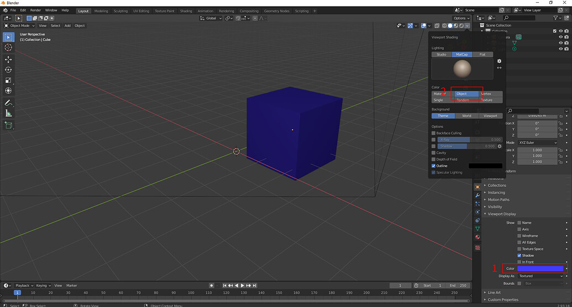Collapse the Viewport Display panel
The width and height of the screenshot is (572, 307).
click(x=502, y=214)
